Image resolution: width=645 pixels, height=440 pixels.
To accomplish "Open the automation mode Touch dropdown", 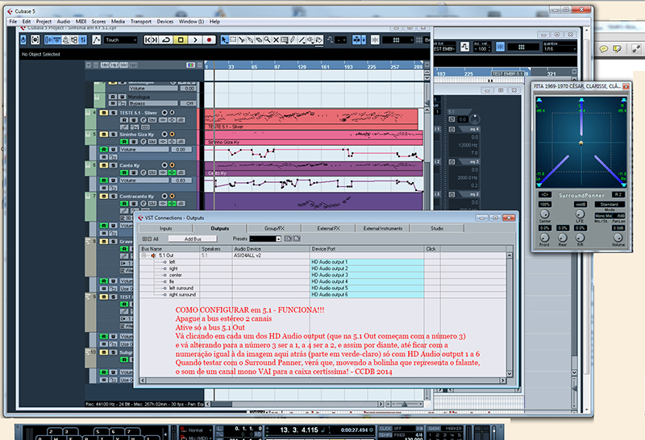I will [120, 39].
